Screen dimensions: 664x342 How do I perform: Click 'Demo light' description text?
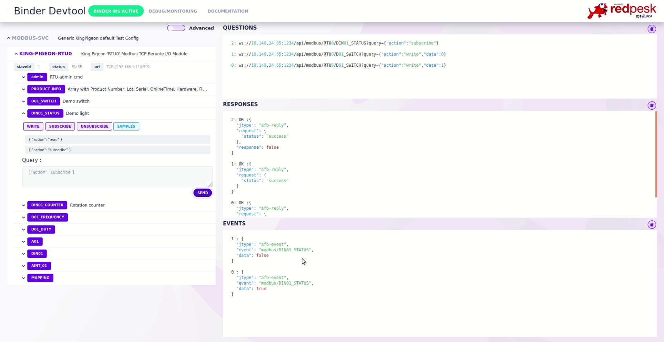point(77,114)
